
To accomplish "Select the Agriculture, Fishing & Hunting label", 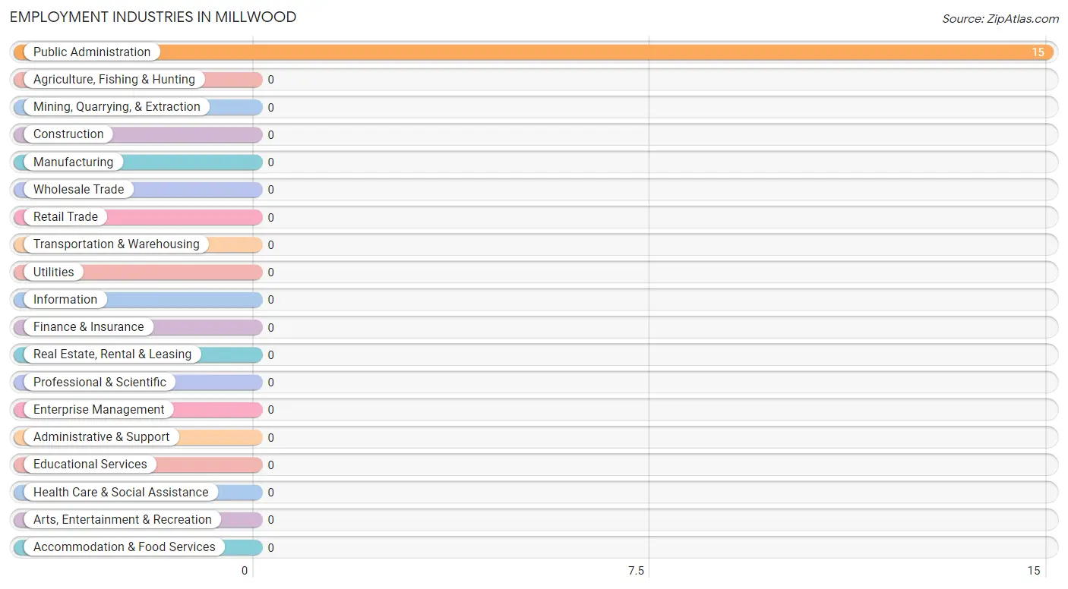I will pos(114,79).
